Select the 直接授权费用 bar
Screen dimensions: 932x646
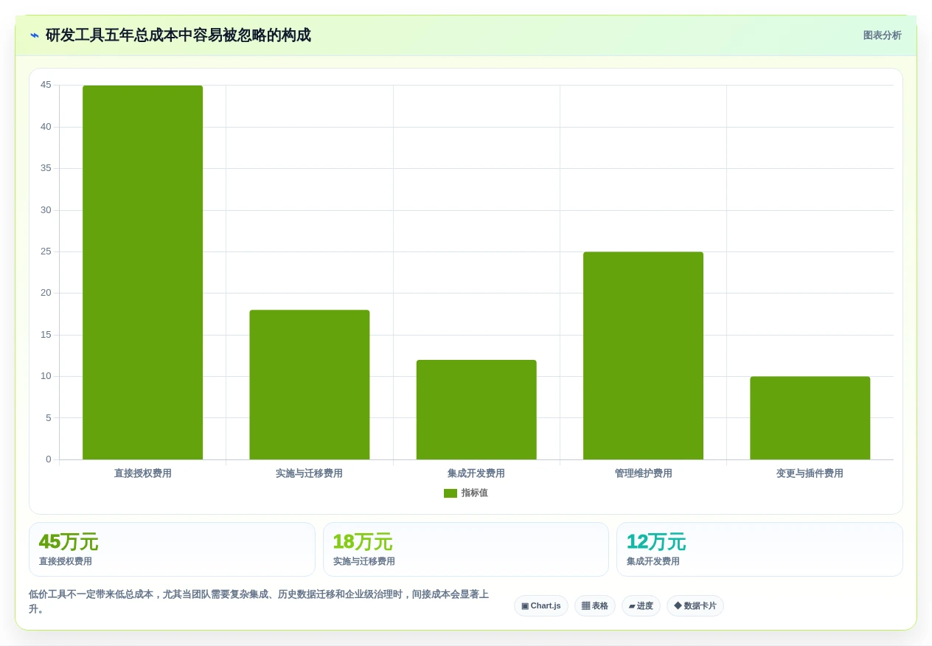tap(142, 273)
